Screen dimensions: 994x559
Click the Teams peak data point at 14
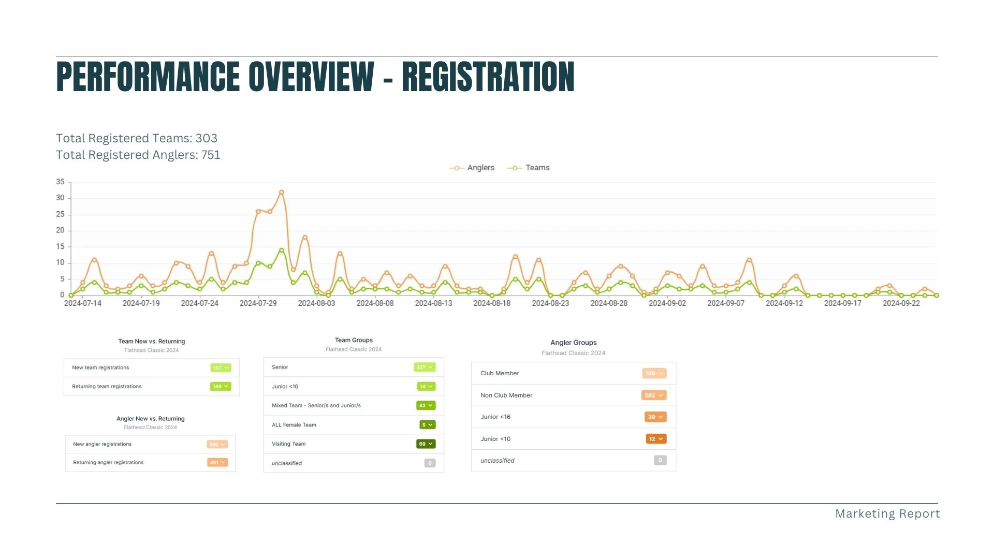tap(282, 251)
